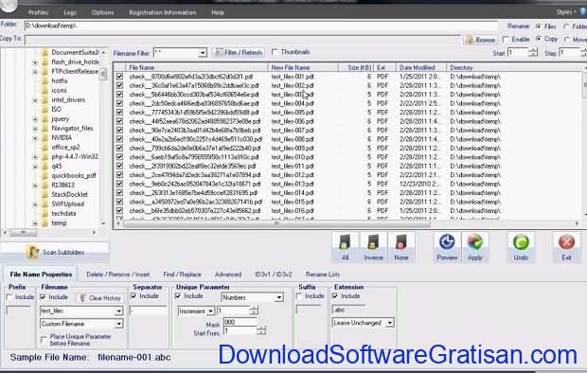Screen dimensions: 587x373
Task: Click the Folder path input field
Action: point(261,26)
